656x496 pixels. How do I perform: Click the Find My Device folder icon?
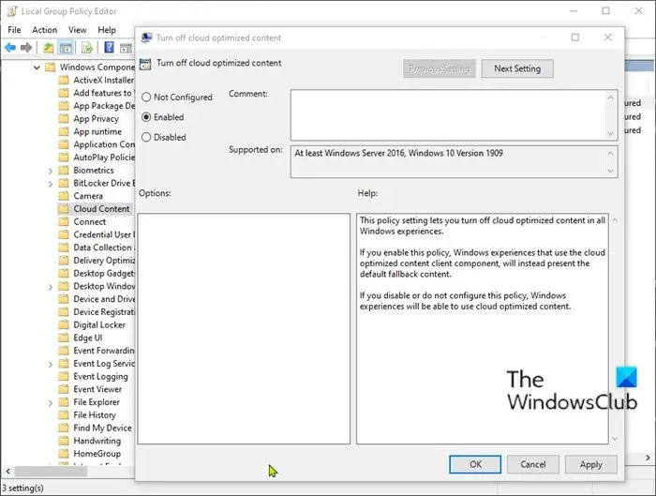(64, 428)
